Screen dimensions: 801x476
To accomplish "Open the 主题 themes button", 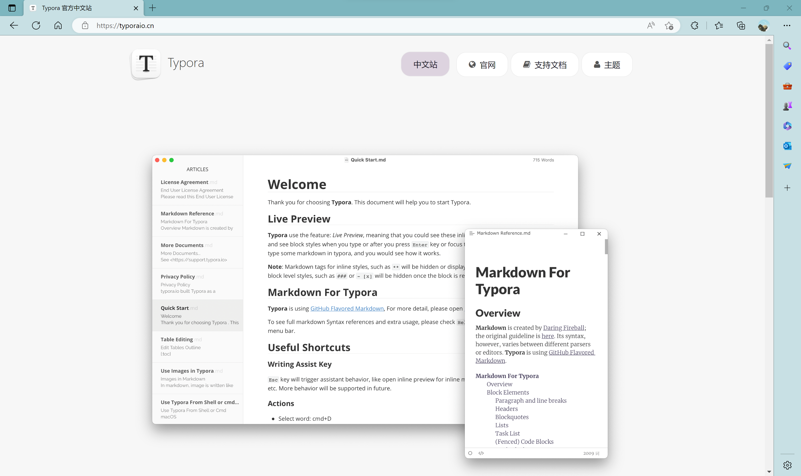I will click(607, 65).
